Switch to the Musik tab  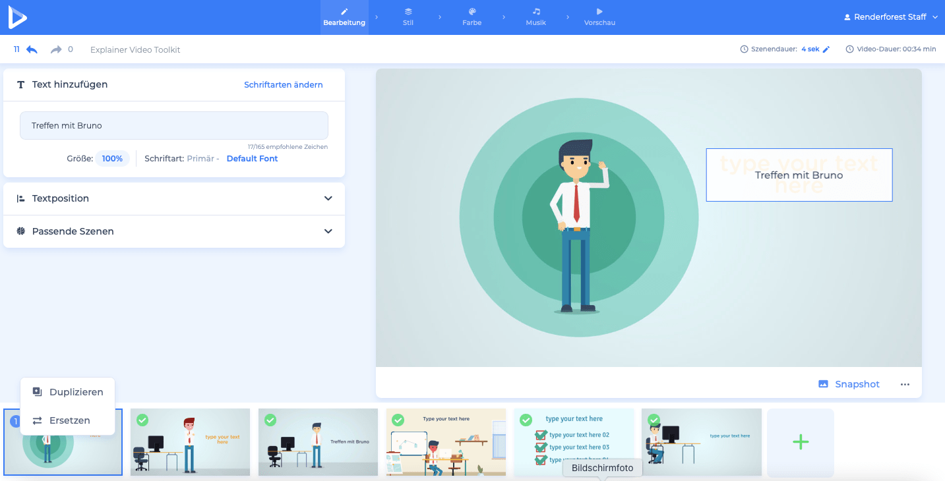(x=535, y=17)
